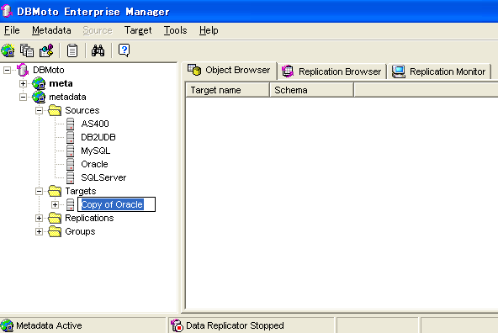Screen dimensions: 498x333
Task: Click the globe metadata connection toolbar icon
Action: pyautogui.click(x=8, y=50)
